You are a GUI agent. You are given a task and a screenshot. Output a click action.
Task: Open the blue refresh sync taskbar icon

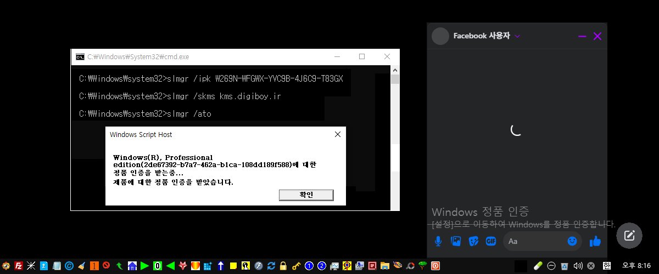point(271,266)
